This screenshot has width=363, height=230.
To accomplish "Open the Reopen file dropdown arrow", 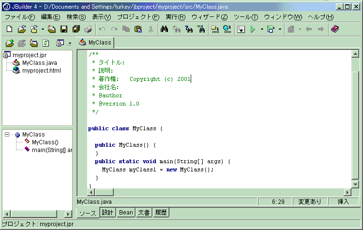I will [x=43, y=29].
